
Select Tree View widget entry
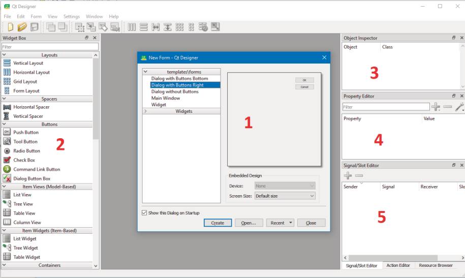tap(23, 204)
